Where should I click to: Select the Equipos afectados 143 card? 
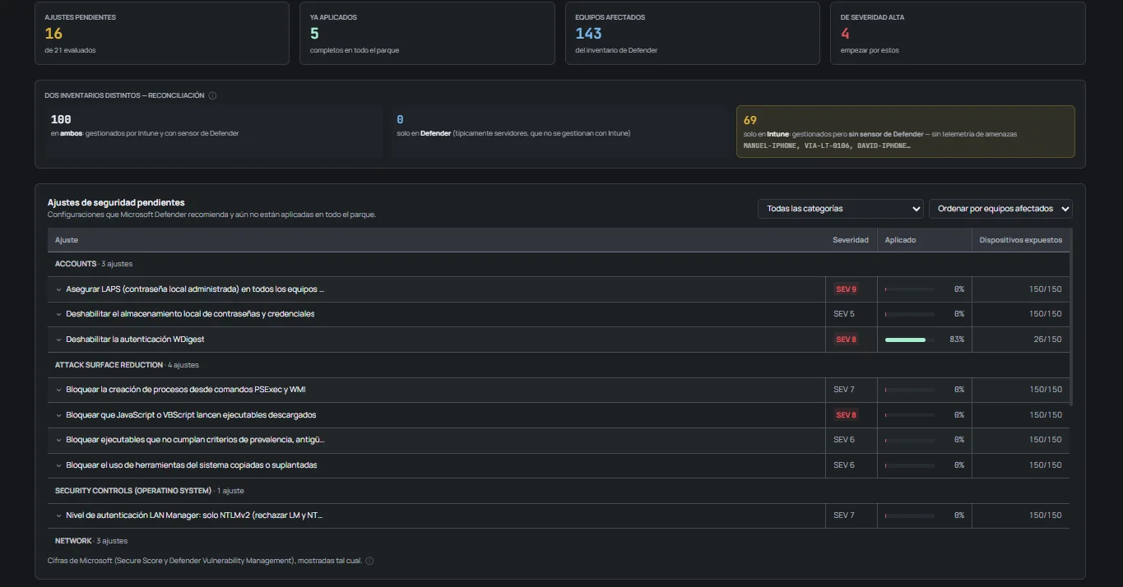[x=693, y=33]
